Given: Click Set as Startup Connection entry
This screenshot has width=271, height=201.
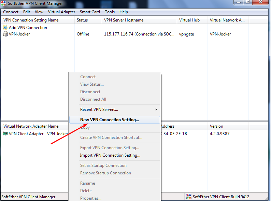Looking at the screenshot, I should 115,166.
